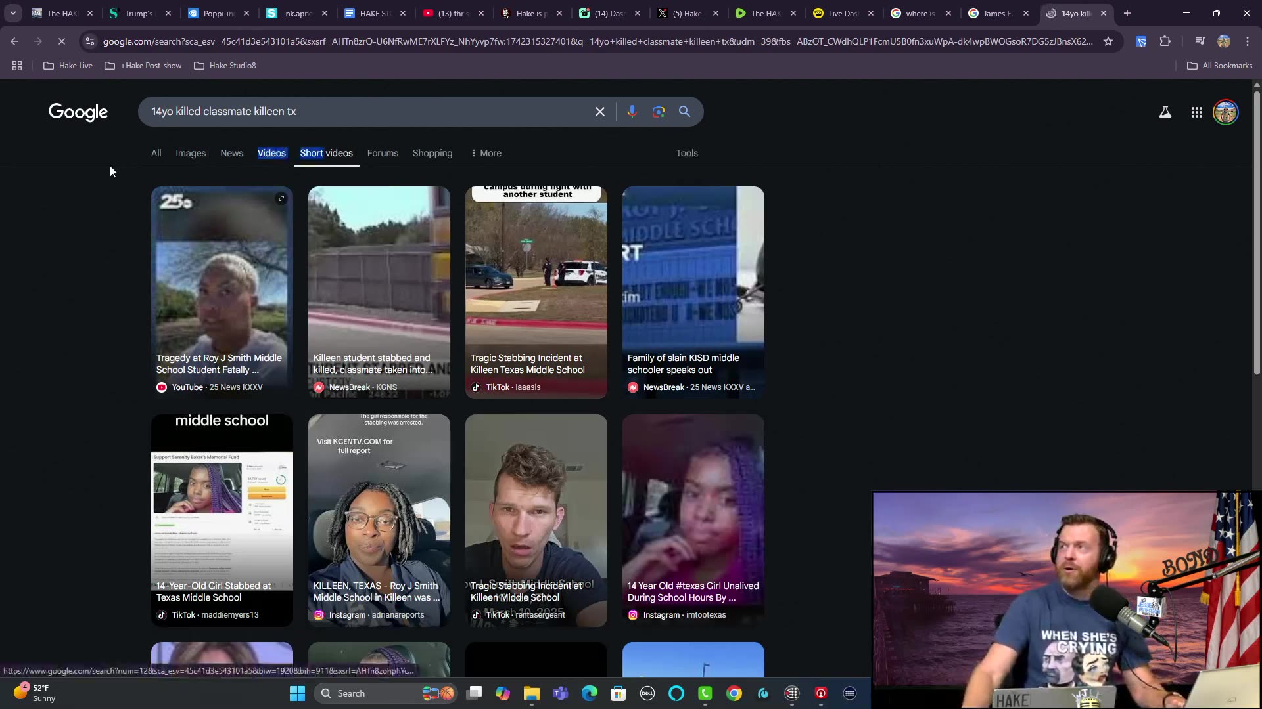Open the Chrome apps grid in bookmarks bar
Viewport: 1262px width, 709px height.
(x=17, y=66)
